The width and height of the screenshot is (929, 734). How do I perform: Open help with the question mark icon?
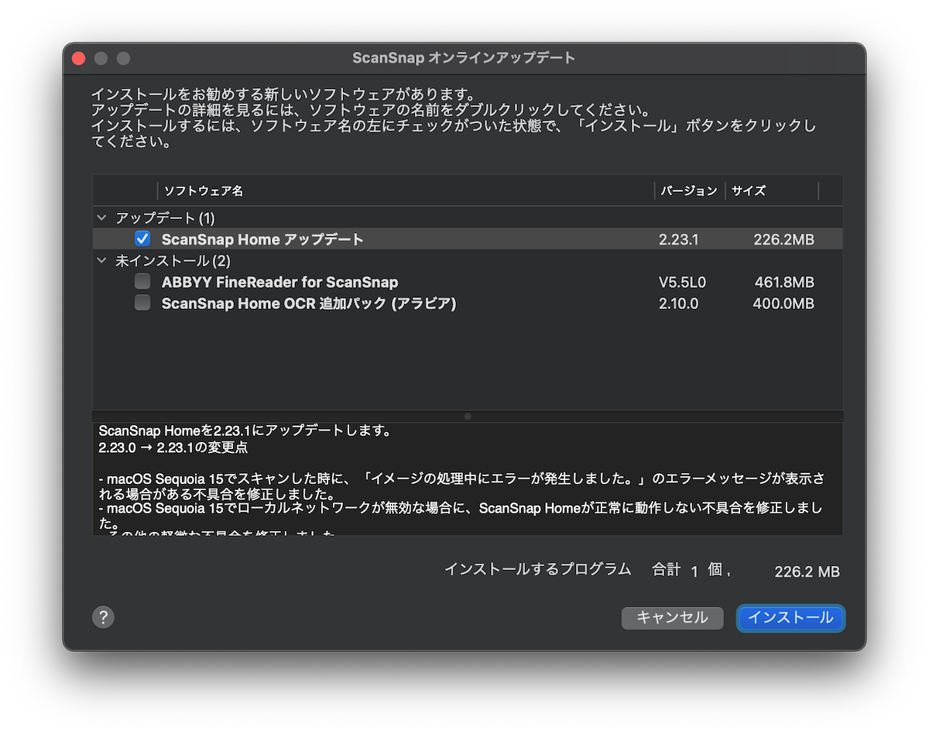103,617
